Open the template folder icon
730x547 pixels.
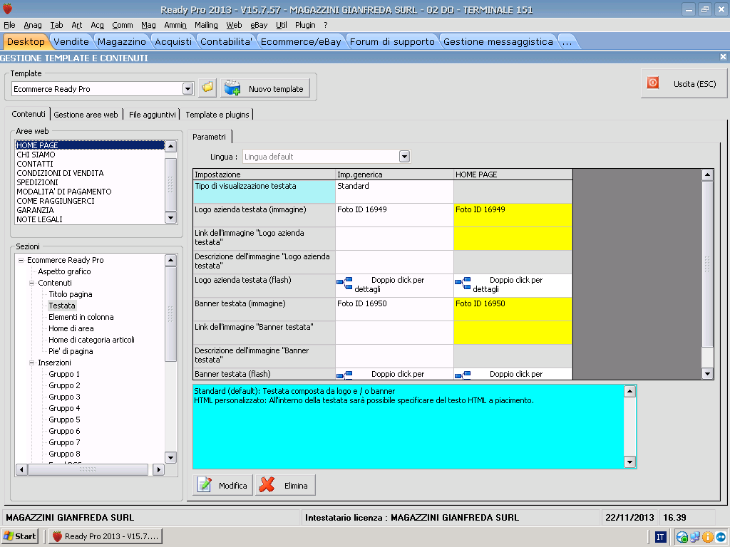tap(207, 88)
